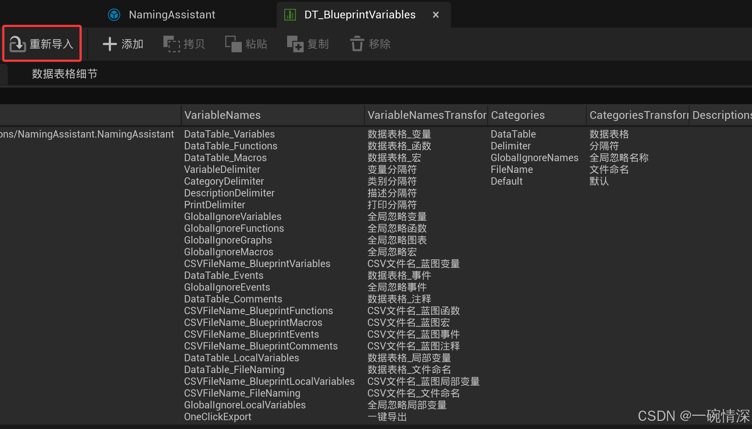Viewport: 752px width, 429px height.
Task: Click the NamingAssistant tab's blue icon
Action: click(114, 15)
